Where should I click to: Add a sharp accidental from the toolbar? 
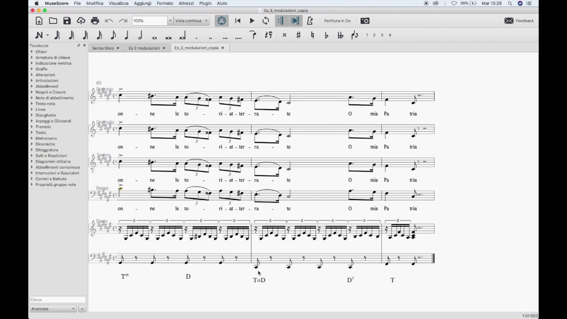point(299,35)
